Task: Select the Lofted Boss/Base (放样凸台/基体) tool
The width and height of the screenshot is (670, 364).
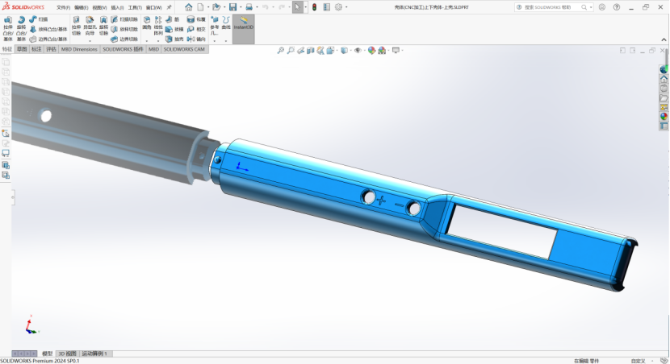Action: pos(48,30)
